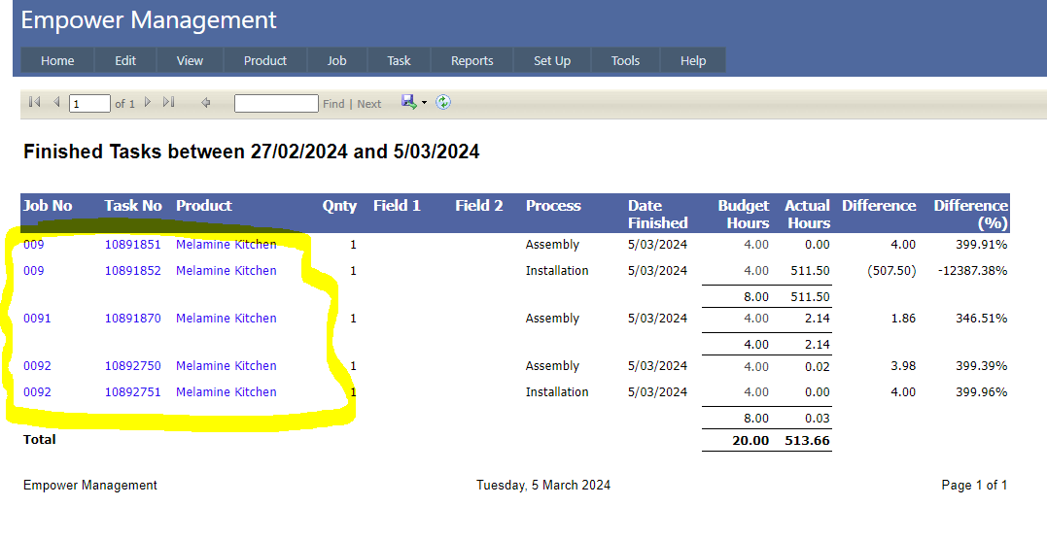This screenshot has width=1047, height=540.
Task: Open the Tools menu
Action: coord(625,60)
